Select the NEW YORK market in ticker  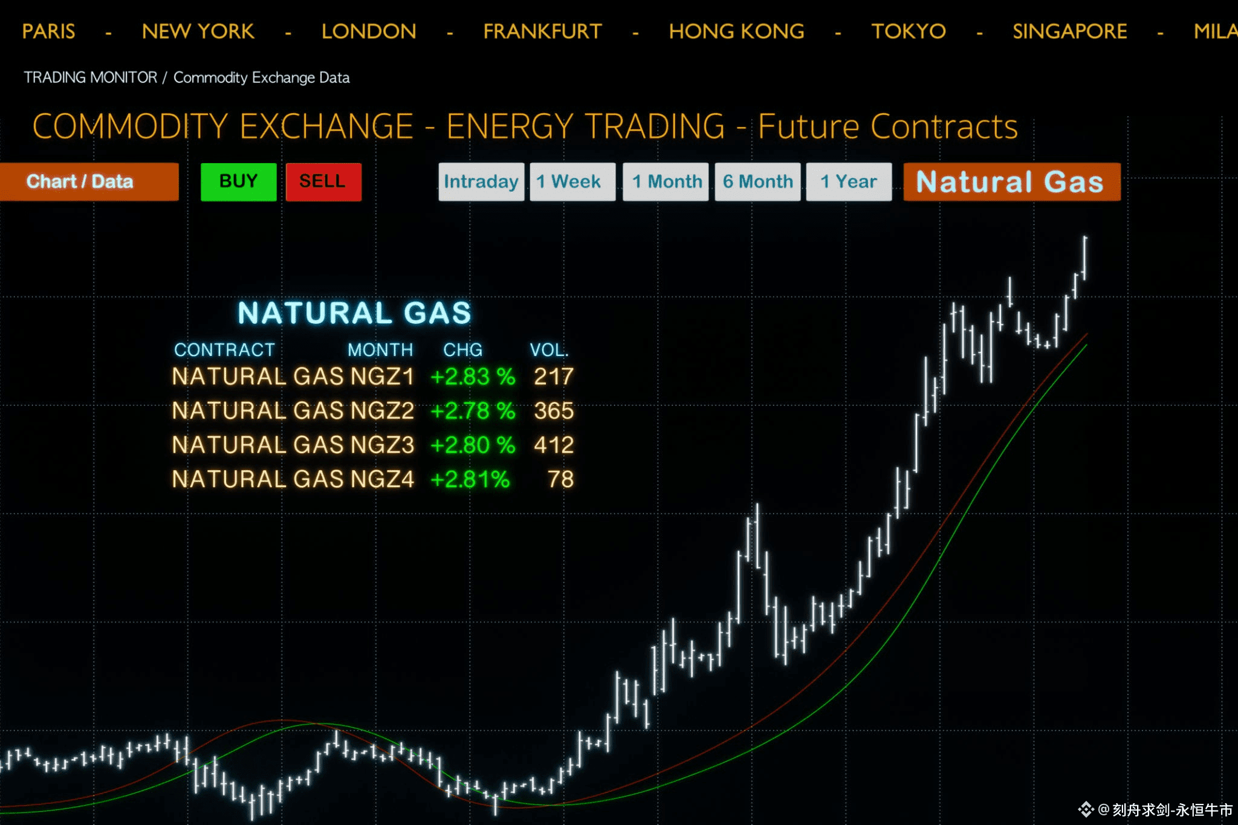coord(198,31)
